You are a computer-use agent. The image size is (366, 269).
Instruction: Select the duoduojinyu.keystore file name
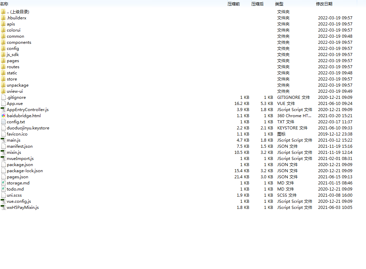tap(28, 128)
